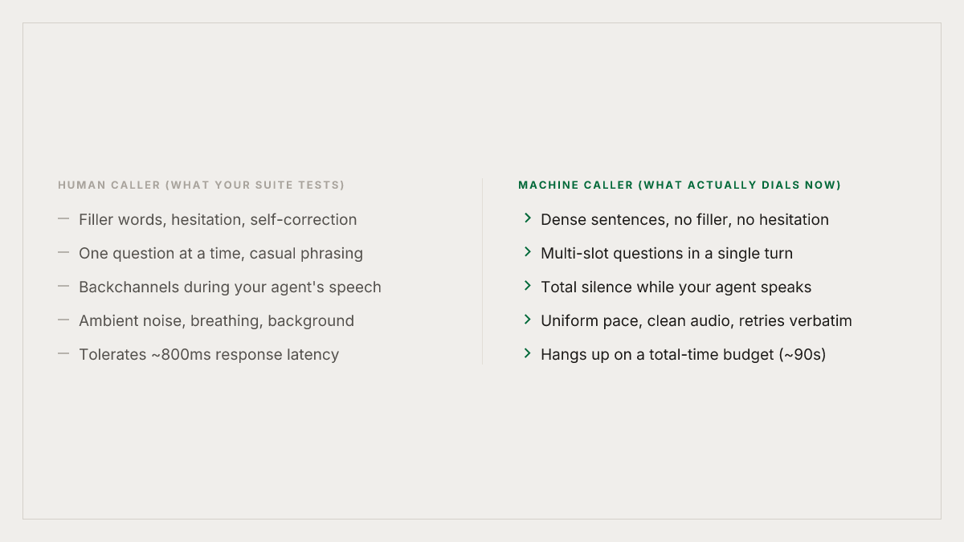Click dash bullet before 'Ambient noise, breathing'
This screenshot has height=542, width=964.
click(63, 320)
